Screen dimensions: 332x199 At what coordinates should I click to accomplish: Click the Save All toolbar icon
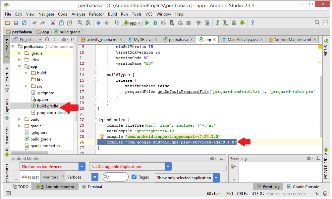point(16,23)
